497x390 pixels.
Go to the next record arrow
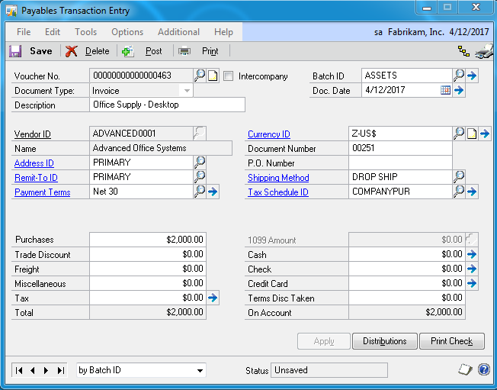[x=46, y=370]
